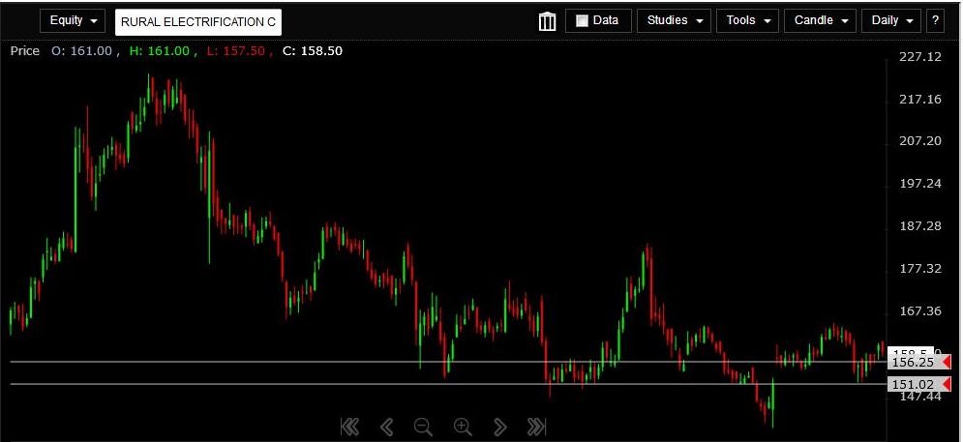Image resolution: width=963 pixels, height=442 pixels.
Task: Open the Candle chart type dropdown
Action: (820, 20)
